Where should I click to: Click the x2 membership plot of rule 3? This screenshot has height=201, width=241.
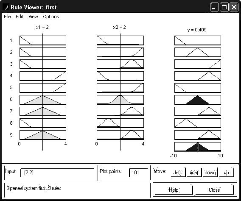pos(120,64)
